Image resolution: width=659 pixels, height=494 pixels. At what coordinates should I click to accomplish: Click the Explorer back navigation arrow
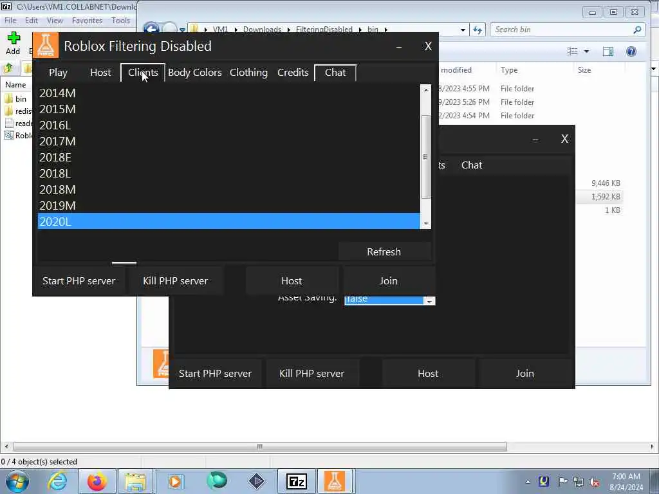(151, 30)
